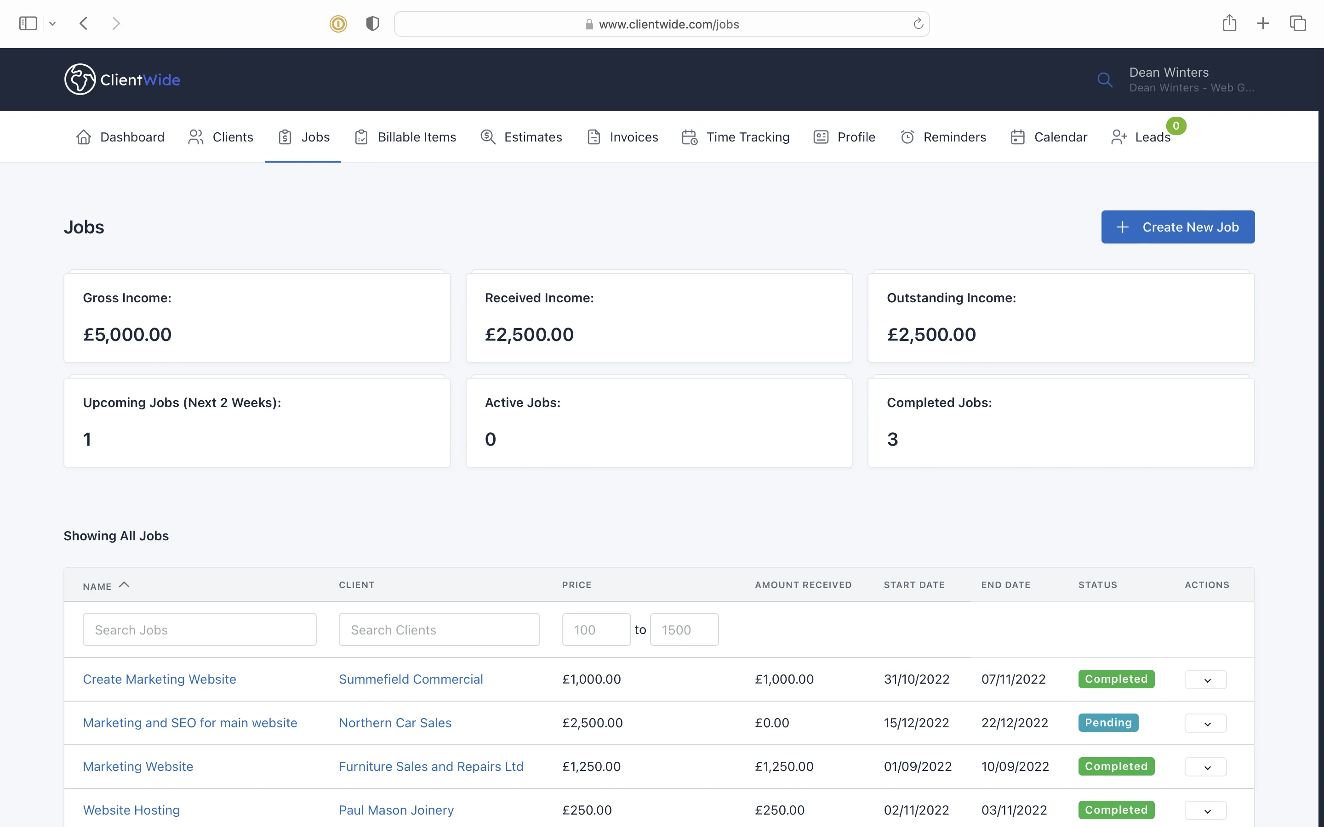Open the Dashboard tab

click(x=120, y=137)
